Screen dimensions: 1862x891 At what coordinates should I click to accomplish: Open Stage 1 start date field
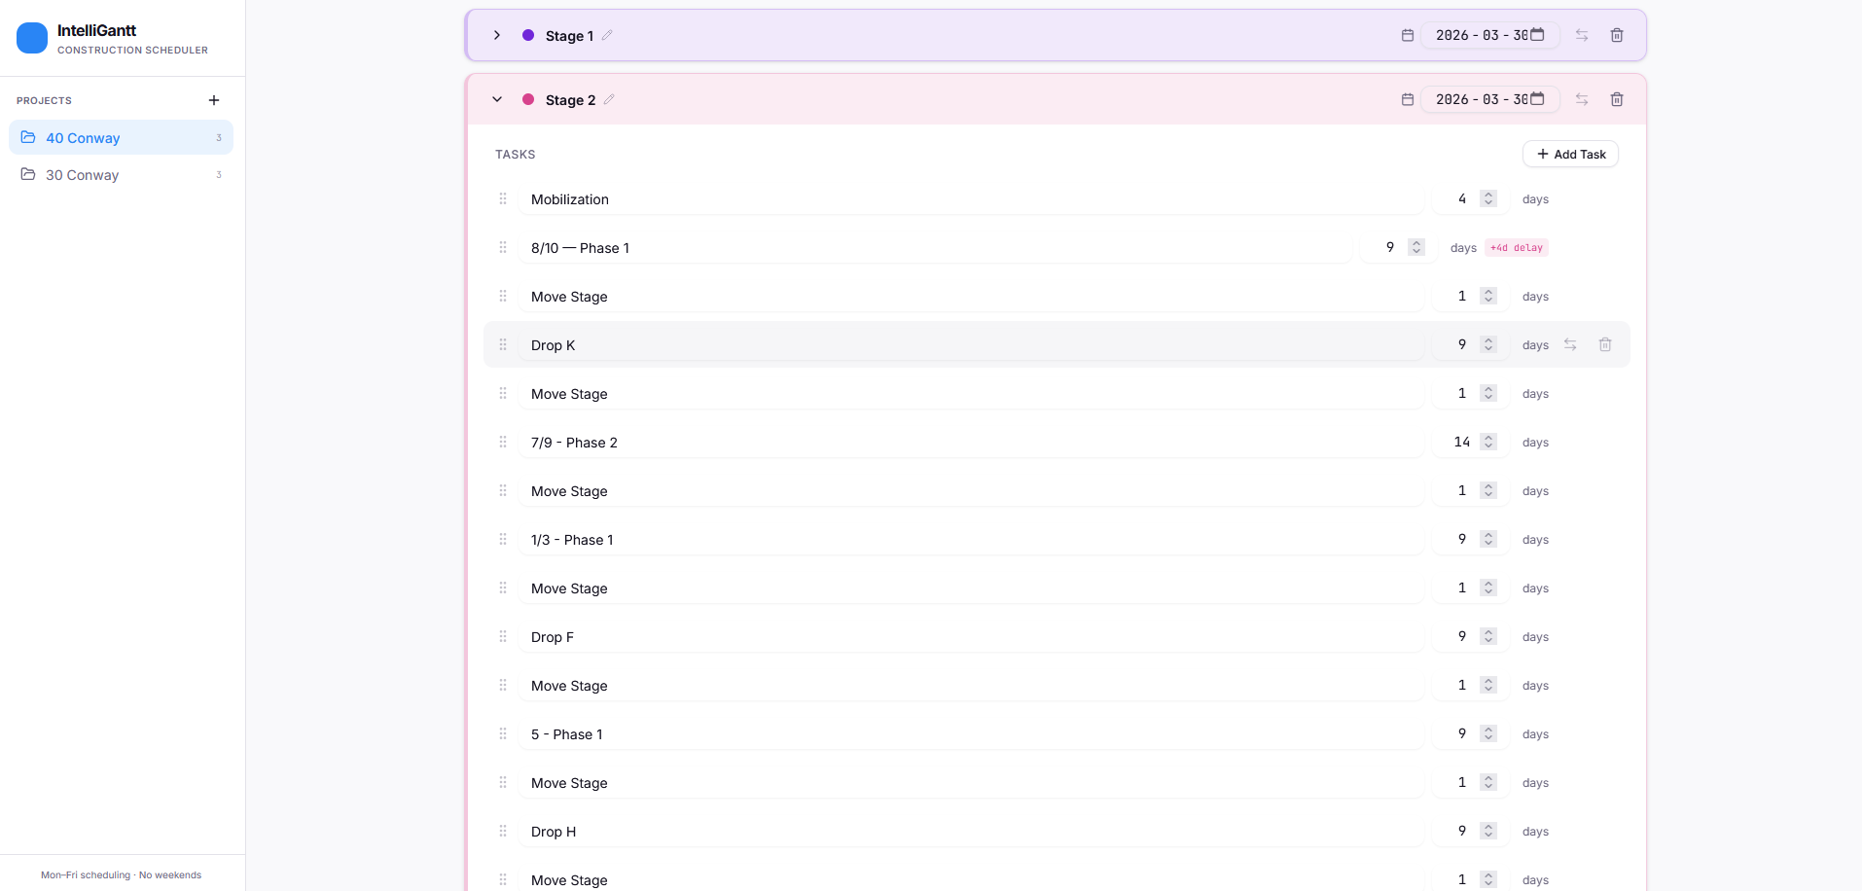(x=1489, y=35)
